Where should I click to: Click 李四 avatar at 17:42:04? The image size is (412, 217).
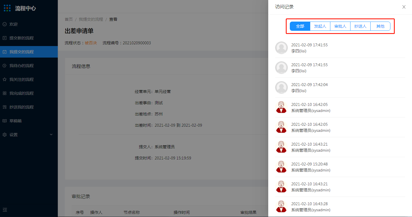tap(281, 87)
